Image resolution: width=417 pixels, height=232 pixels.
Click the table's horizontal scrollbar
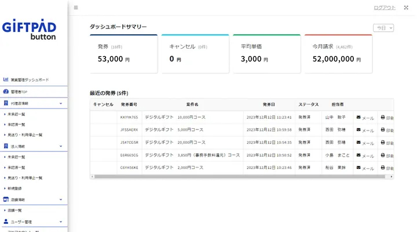click(232, 176)
